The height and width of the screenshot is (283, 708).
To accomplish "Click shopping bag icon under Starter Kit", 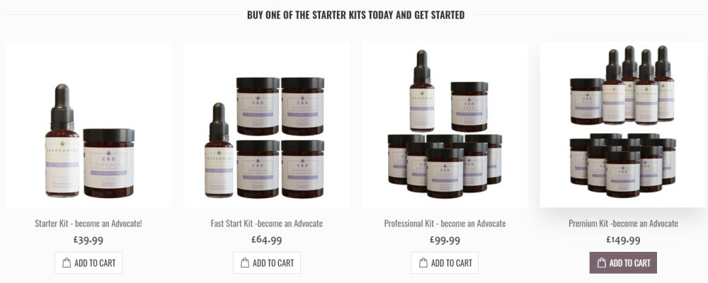I will (x=67, y=262).
